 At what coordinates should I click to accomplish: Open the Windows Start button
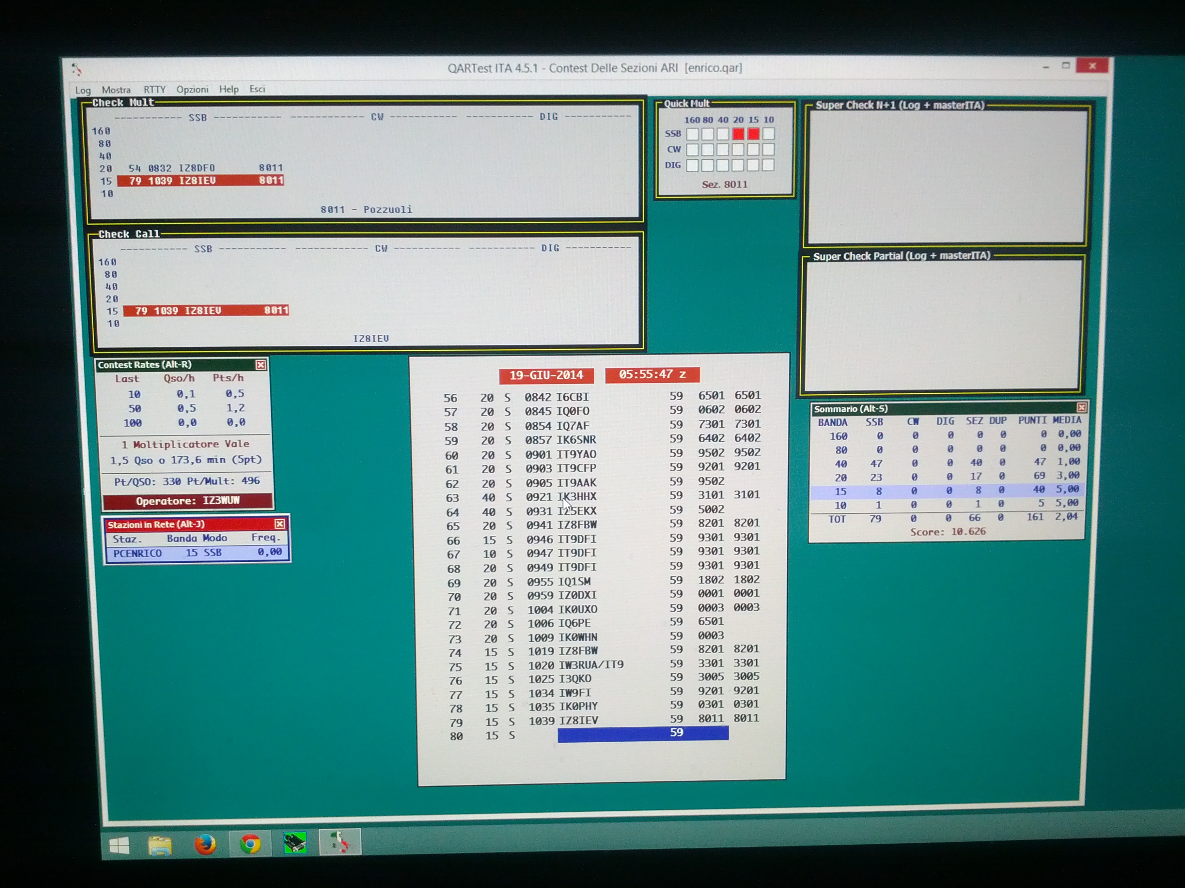click(x=119, y=846)
